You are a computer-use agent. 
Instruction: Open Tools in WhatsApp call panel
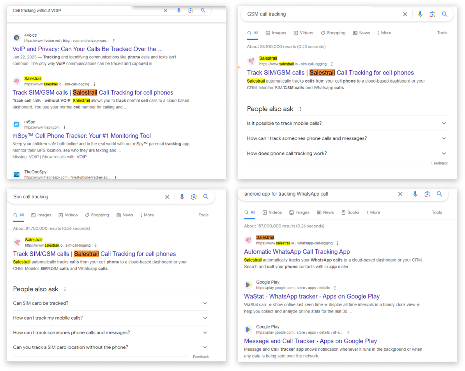437,213
